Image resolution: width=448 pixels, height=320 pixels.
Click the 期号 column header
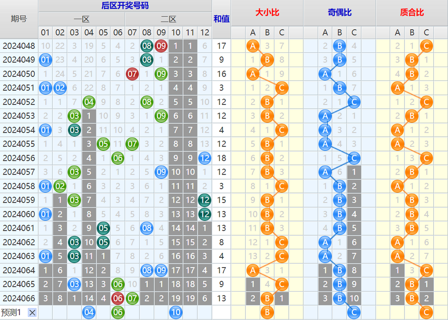(x=19, y=19)
